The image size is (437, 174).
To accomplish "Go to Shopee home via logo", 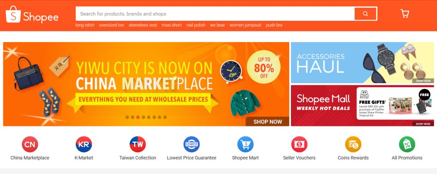I will click(32, 15).
